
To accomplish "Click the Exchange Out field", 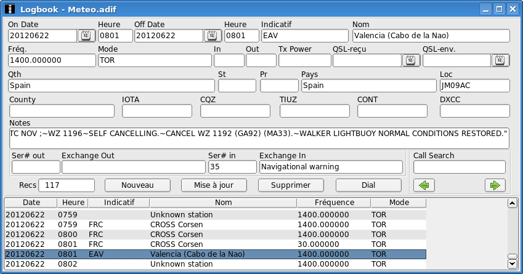I will pyautogui.click(x=134, y=167).
